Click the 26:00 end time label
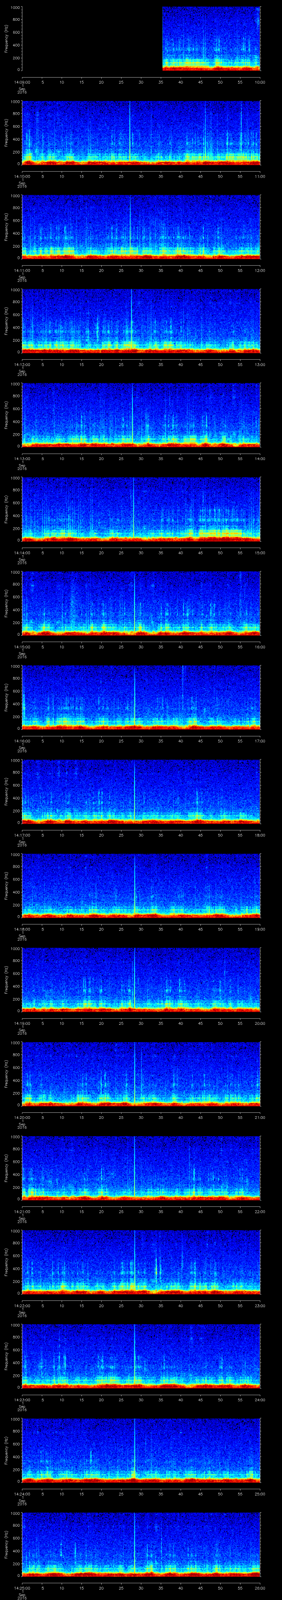This screenshot has width=282, height=1600. tap(260, 1588)
